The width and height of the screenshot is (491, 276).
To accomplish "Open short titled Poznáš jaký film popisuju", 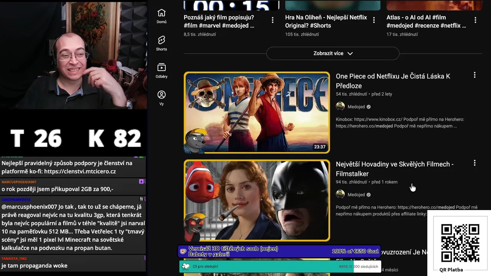I will click(x=219, y=21).
